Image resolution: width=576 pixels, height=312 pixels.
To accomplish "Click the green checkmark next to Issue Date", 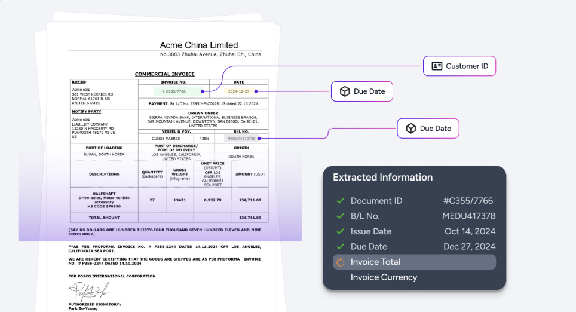I will (x=341, y=231).
